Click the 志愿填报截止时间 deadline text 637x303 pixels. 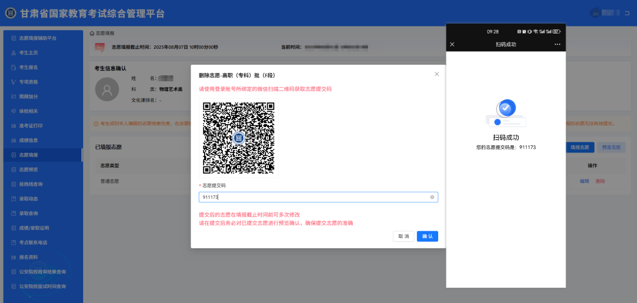[165, 48]
